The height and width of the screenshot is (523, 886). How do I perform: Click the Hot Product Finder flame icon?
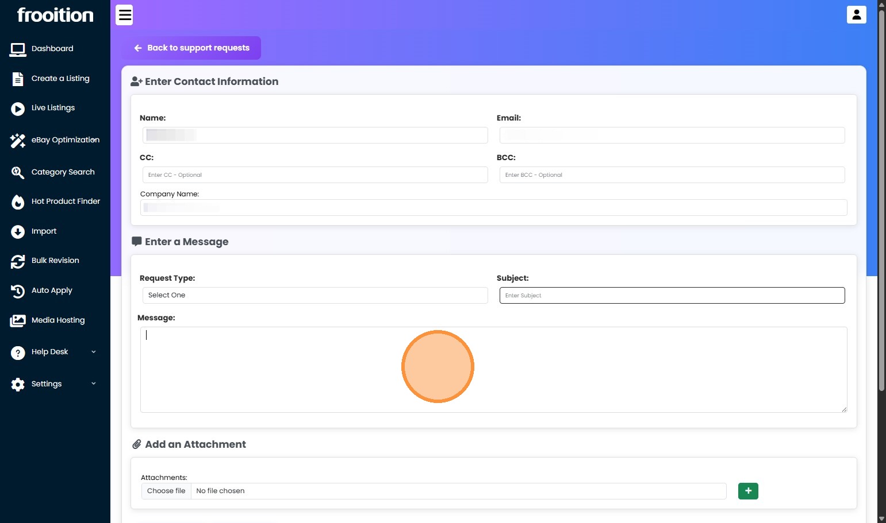coord(18,202)
